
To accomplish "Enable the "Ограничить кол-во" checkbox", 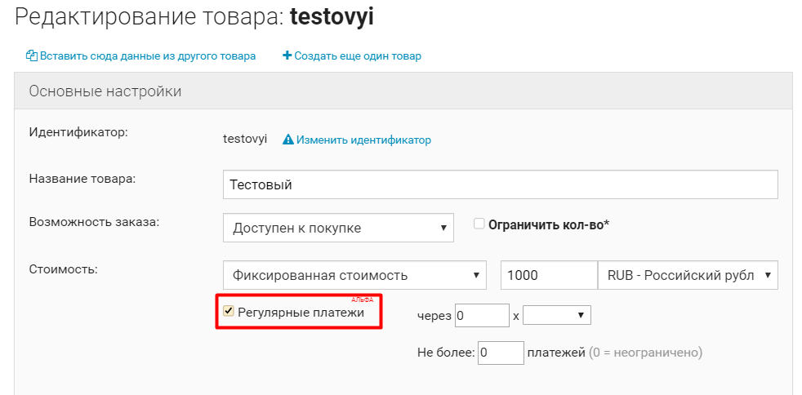I will coord(479,224).
